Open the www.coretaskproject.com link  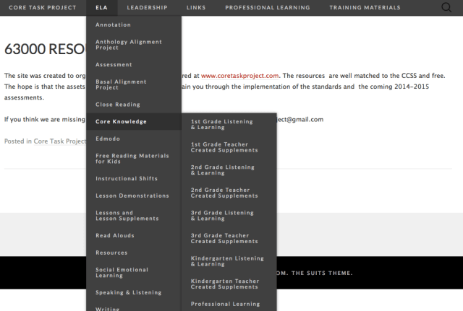pos(240,75)
